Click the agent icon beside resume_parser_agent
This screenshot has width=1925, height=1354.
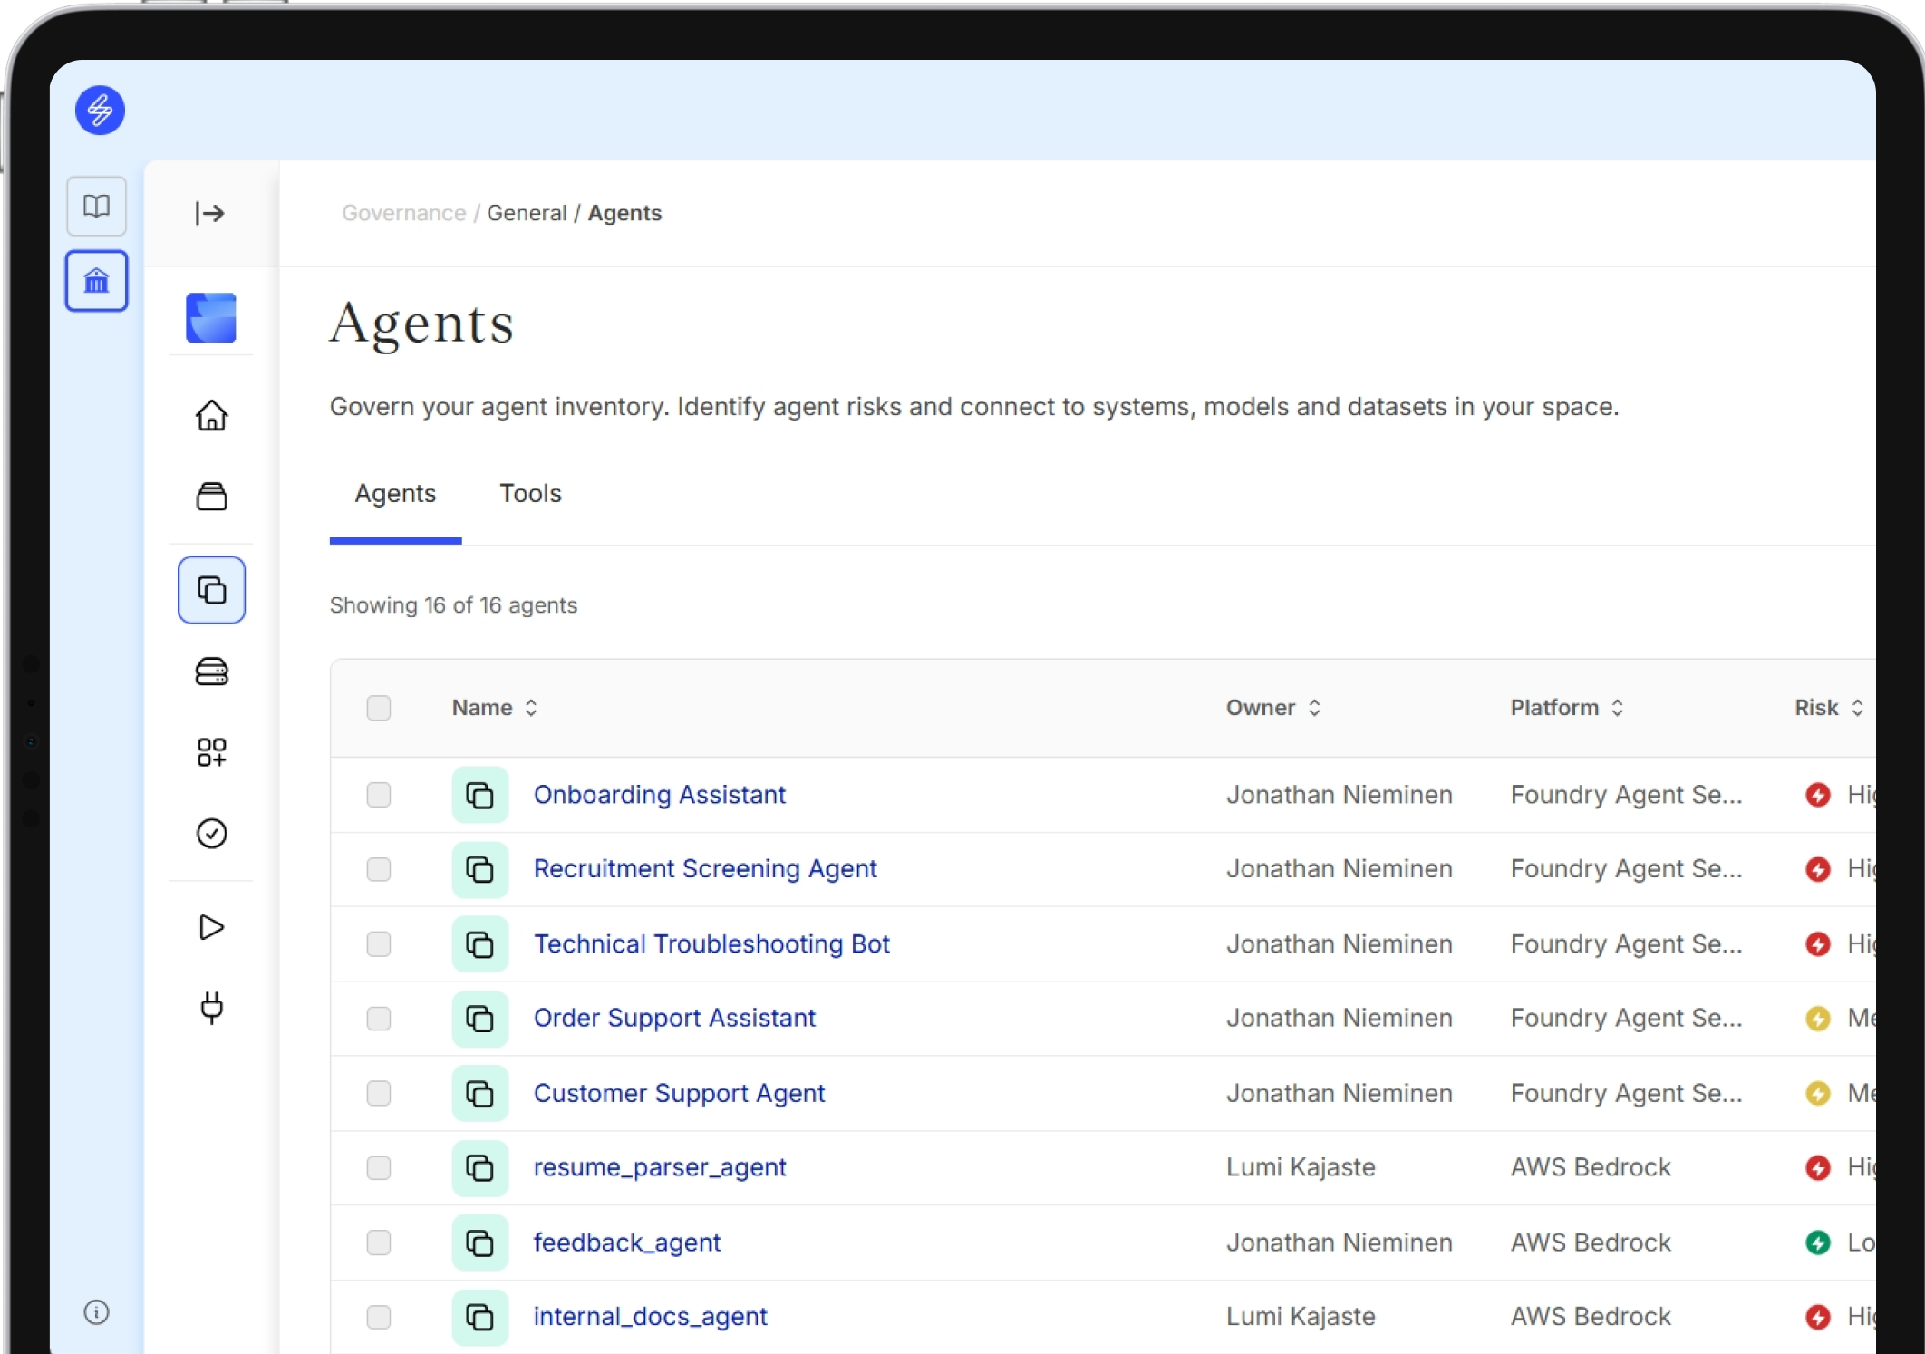480,1167
